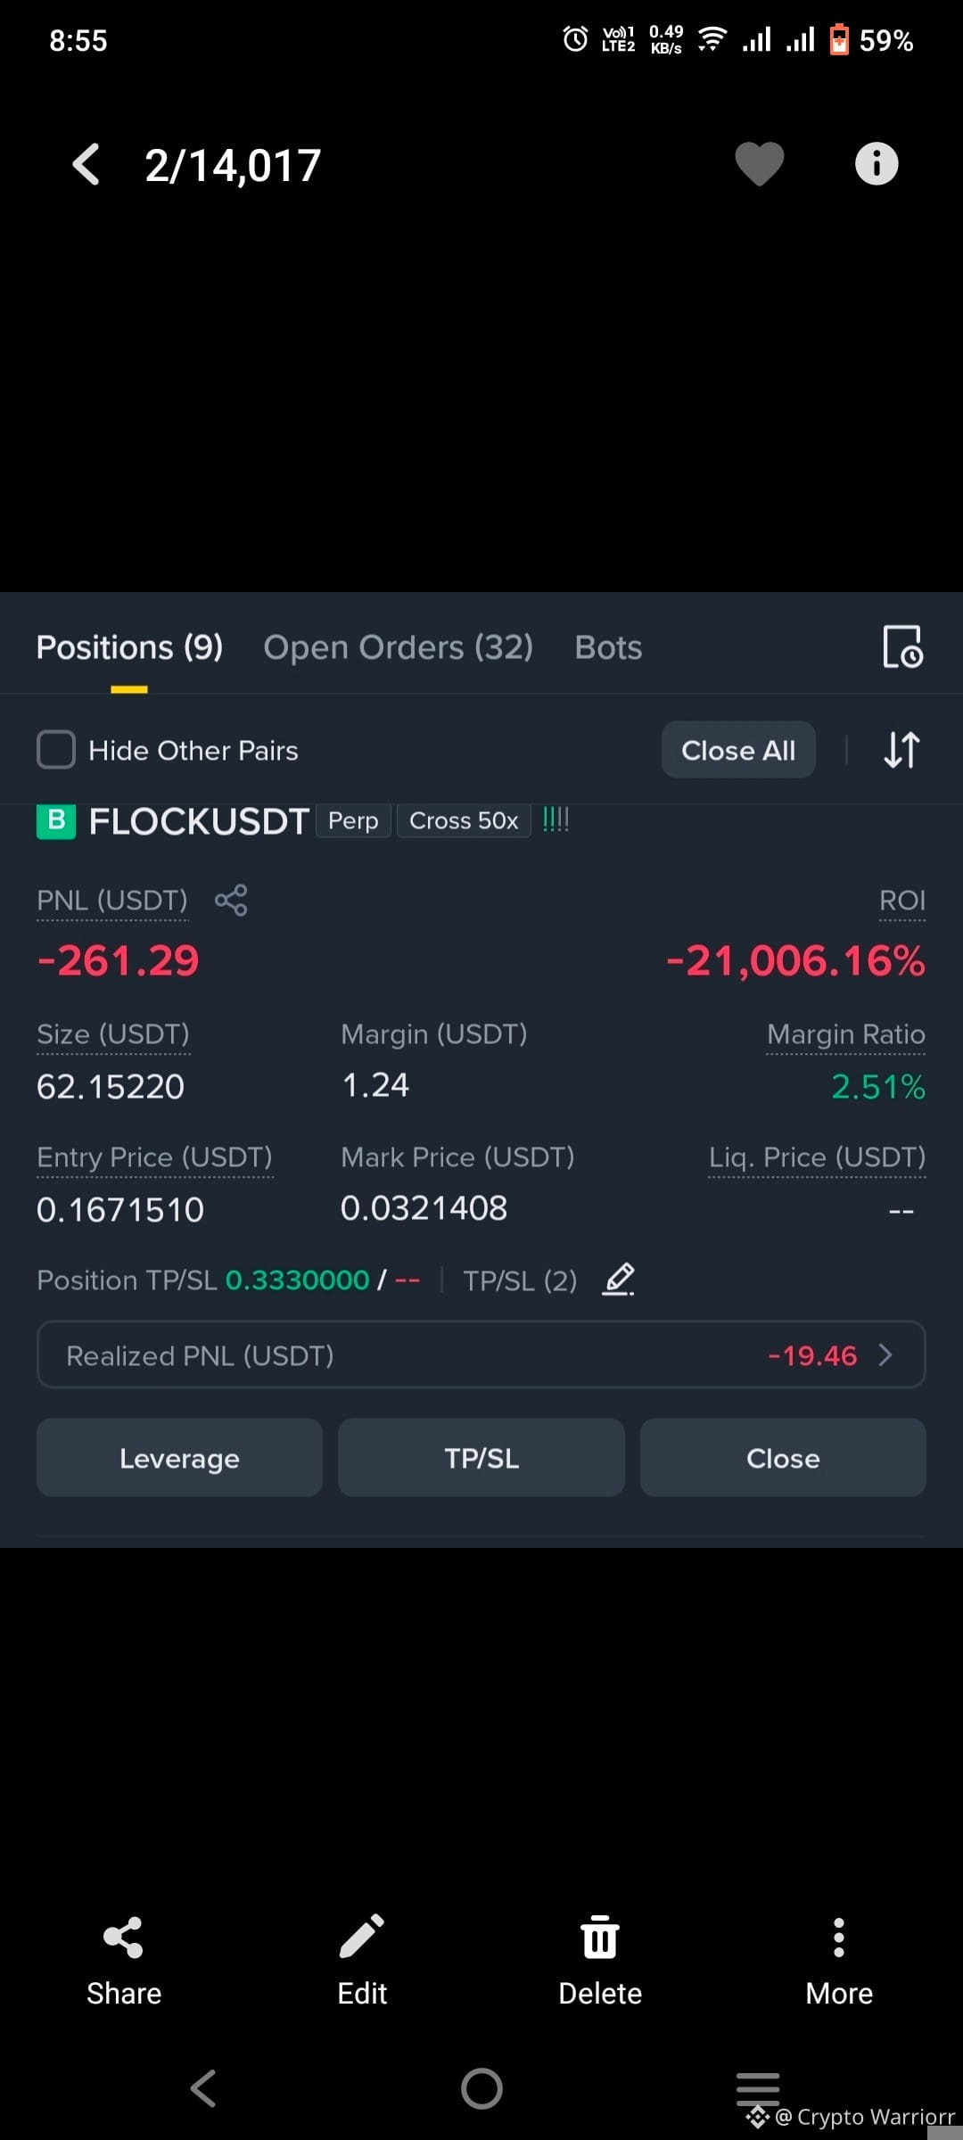Switch to Open Orders (32) tab
This screenshot has height=2140, width=963.
tap(399, 647)
